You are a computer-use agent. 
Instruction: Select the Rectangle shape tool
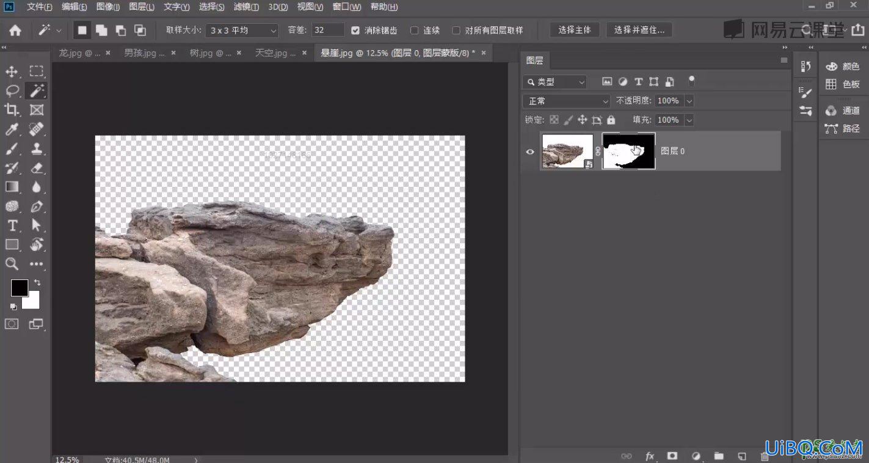tap(12, 244)
